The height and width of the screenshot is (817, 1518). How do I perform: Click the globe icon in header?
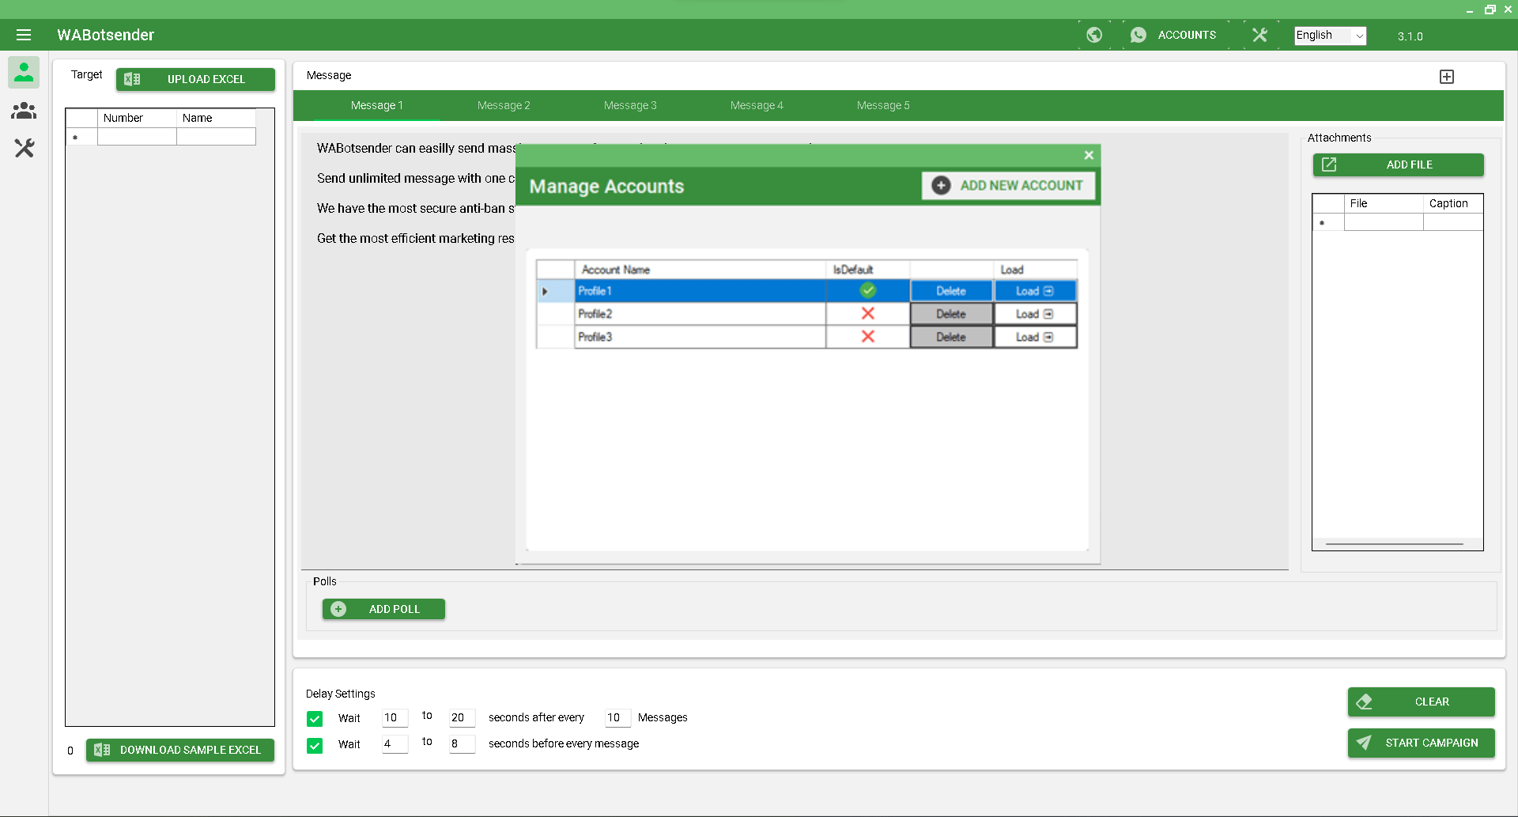[1094, 35]
